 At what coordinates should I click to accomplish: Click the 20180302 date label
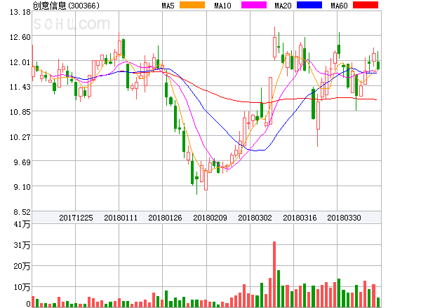point(255,218)
